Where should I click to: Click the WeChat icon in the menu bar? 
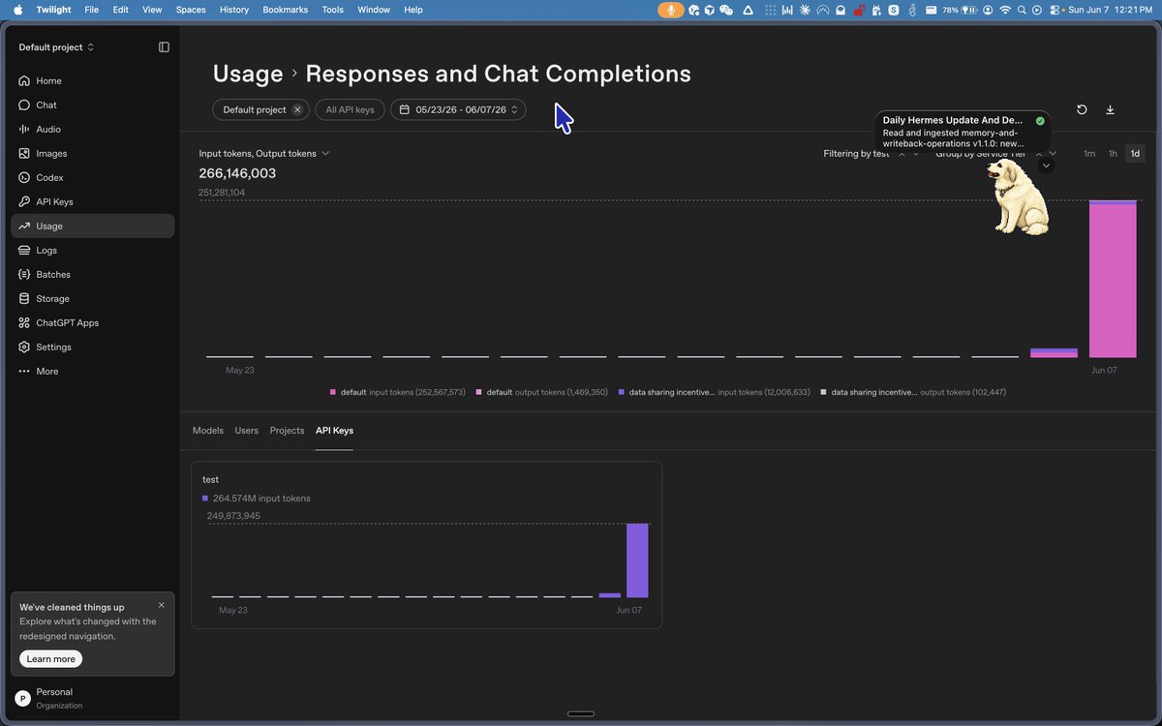pyautogui.click(x=726, y=10)
